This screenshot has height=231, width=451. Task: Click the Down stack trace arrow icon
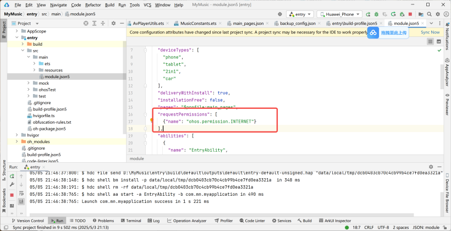[21, 184]
